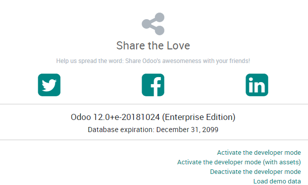Image resolution: width=308 pixels, height=185 pixels.
Task: Select the "Share the Love" heading
Action: (x=153, y=45)
